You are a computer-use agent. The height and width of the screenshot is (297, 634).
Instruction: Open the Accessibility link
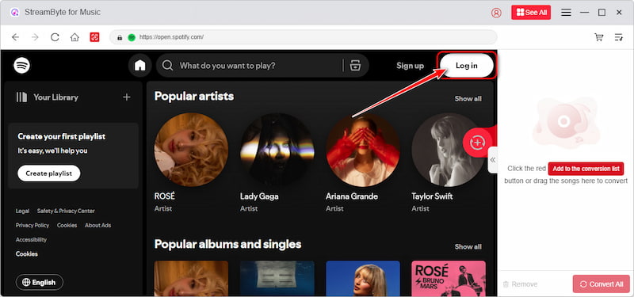point(31,240)
